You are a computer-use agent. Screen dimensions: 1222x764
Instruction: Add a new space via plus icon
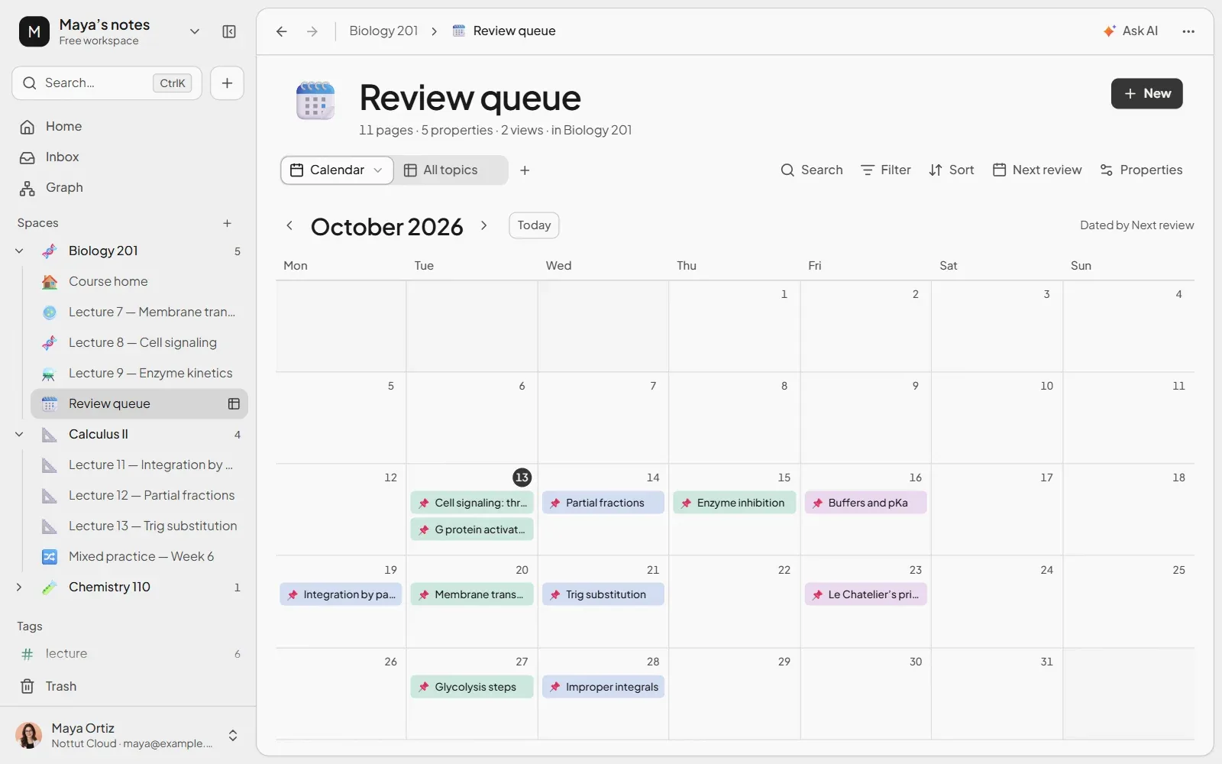227,223
